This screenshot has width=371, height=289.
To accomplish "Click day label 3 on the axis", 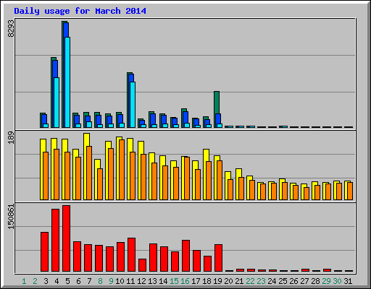I will [46, 281].
